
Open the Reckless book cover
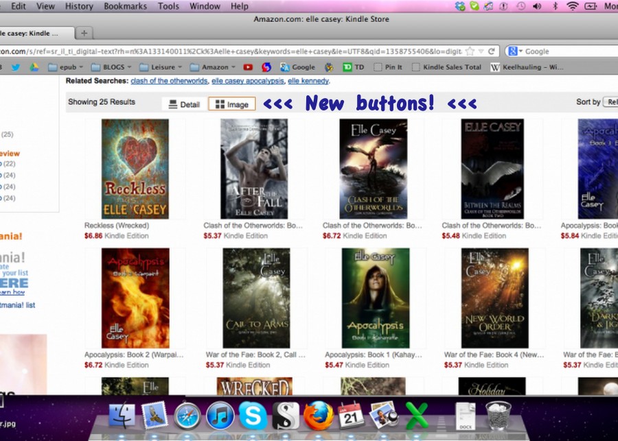[x=135, y=169]
